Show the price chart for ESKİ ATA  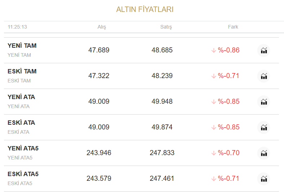(264, 127)
